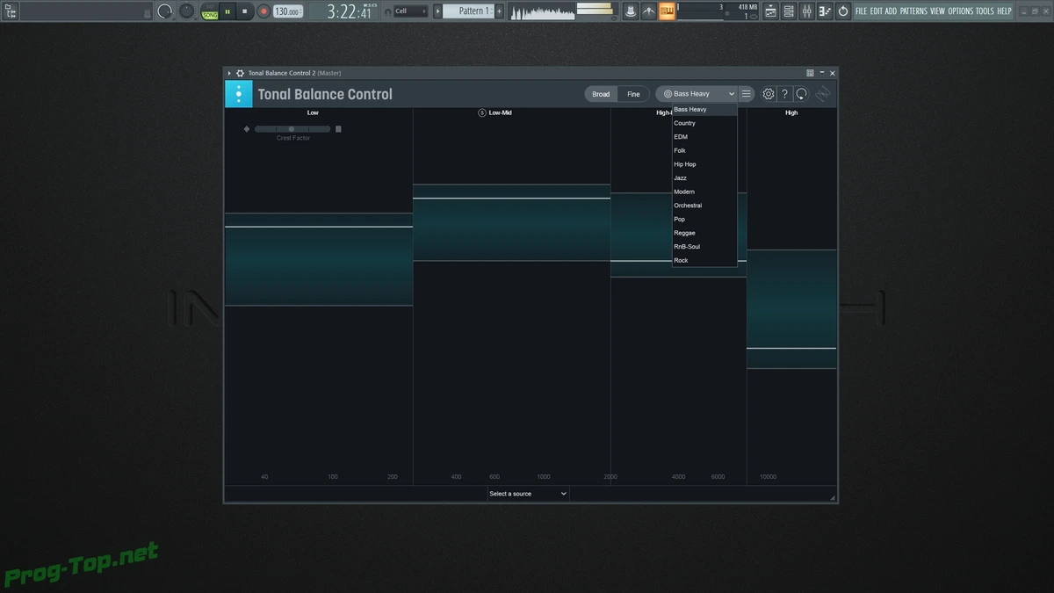The height and width of the screenshot is (593, 1054).
Task: Click the 130.000 tempo field
Action: point(286,11)
